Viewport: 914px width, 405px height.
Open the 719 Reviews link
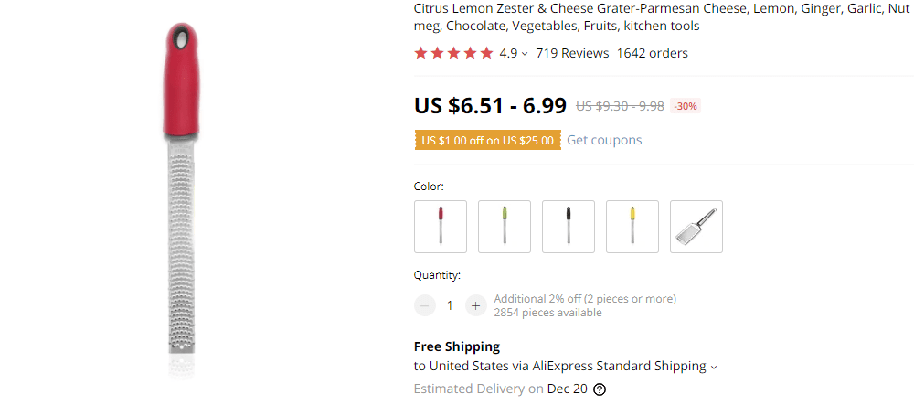pos(572,53)
